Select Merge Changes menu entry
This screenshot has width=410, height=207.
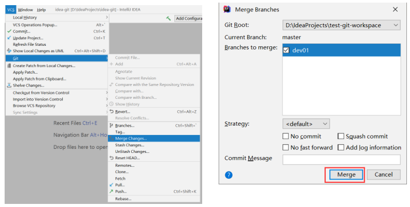pos(154,139)
